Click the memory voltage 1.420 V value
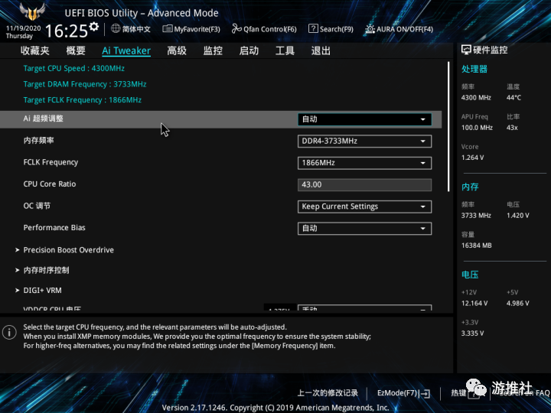The height and width of the screenshot is (413, 551). click(x=517, y=215)
